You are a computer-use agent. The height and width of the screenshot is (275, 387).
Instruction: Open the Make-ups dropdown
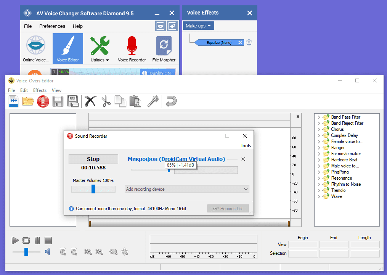click(x=198, y=26)
